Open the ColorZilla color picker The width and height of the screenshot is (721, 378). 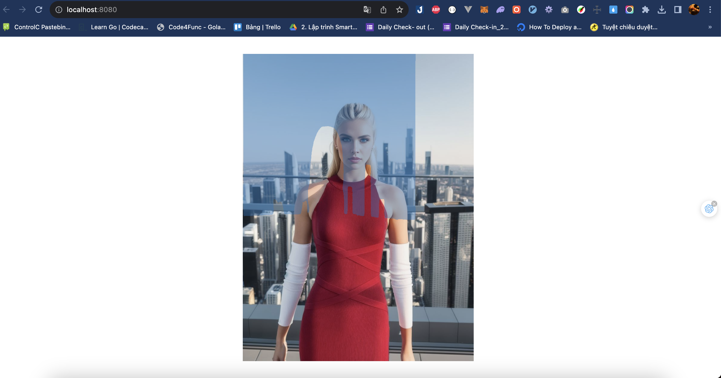(581, 10)
